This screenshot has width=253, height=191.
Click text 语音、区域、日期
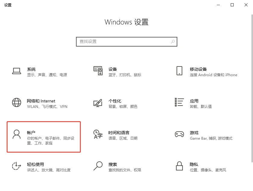123,138
